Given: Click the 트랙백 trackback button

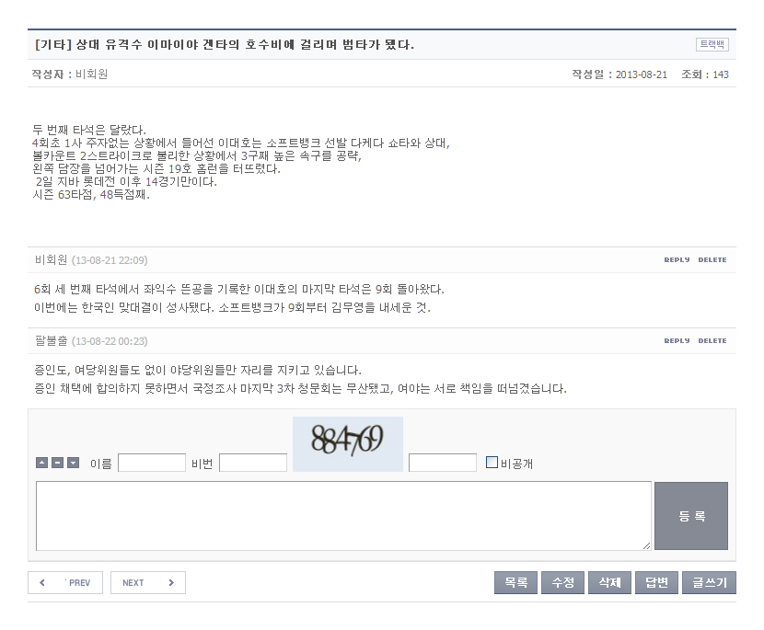Looking at the screenshot, I should coord(712,44).
